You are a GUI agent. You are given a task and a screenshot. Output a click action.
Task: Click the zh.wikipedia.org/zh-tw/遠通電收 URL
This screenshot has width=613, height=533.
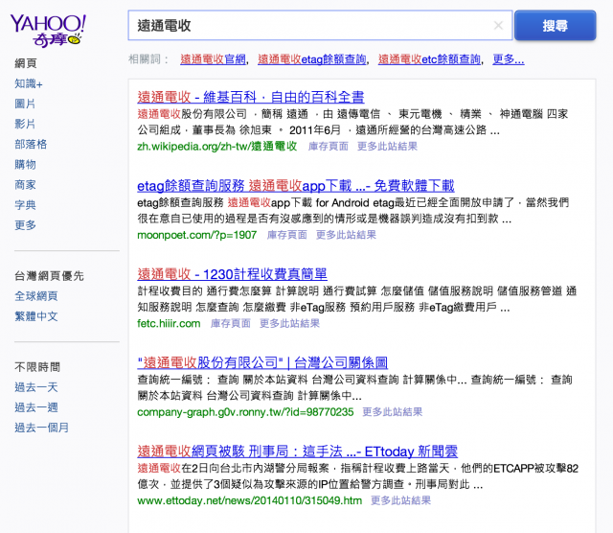tap(217, 147)
